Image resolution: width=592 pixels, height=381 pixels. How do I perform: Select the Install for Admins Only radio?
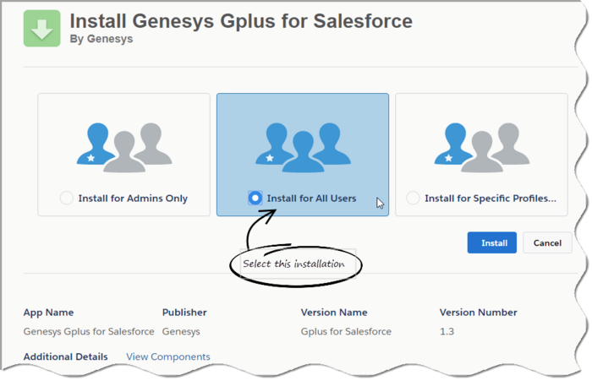pos(67,199)
